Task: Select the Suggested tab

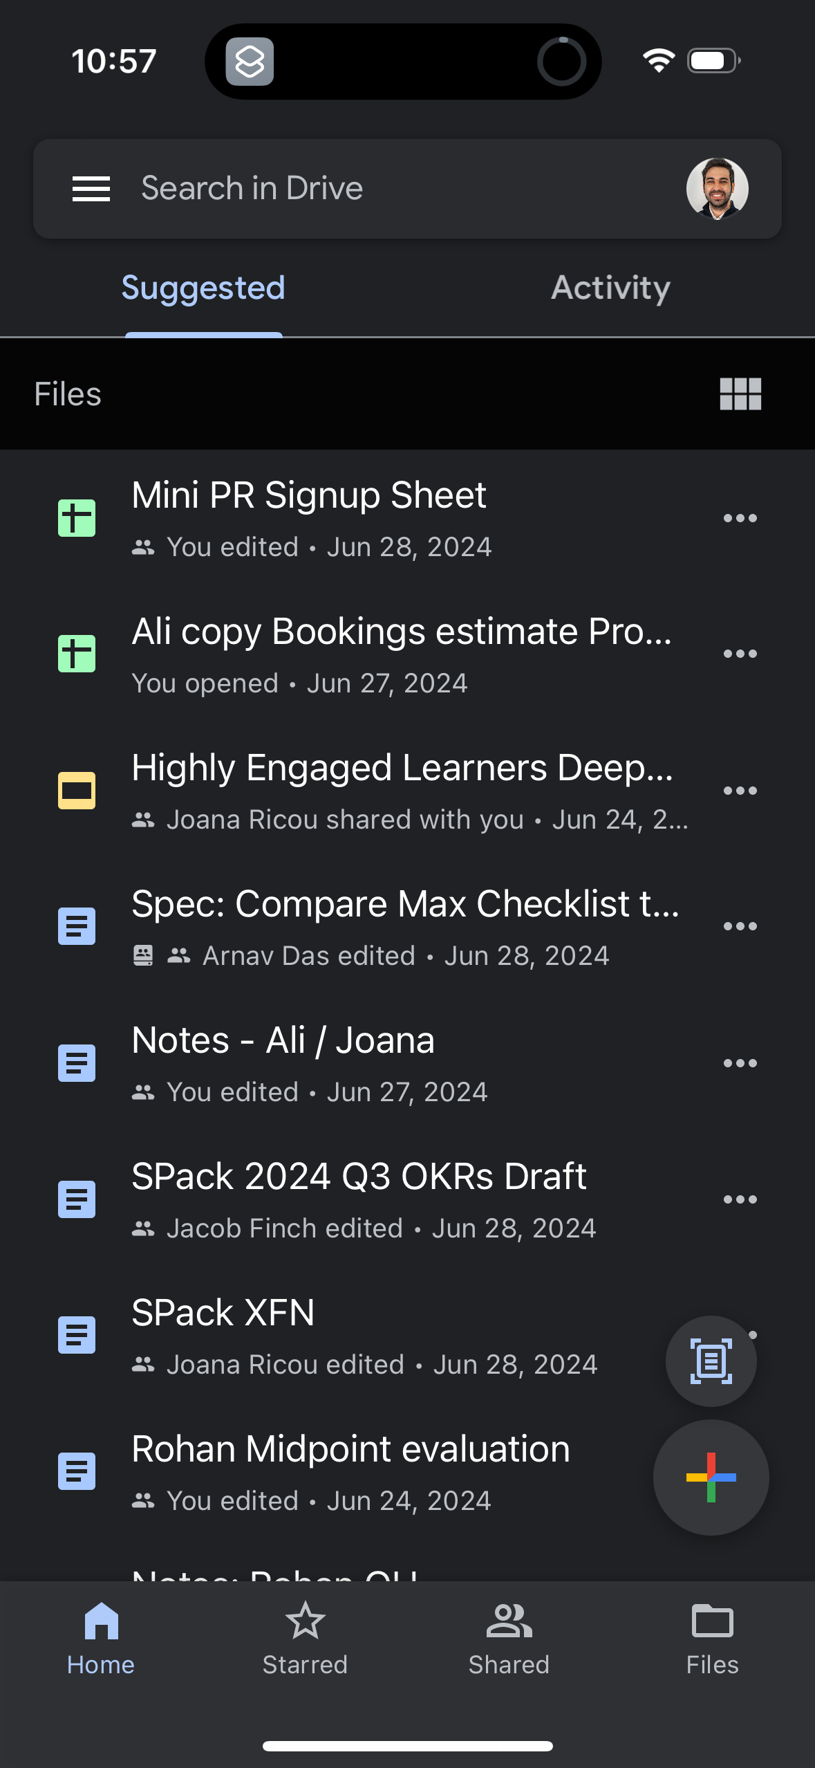Action: click(203, 287)
